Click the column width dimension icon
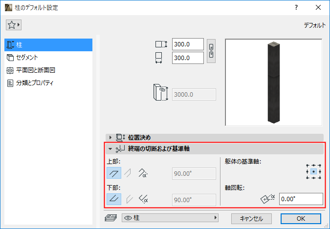Image resolution: width=330 pixels, height=229 pixels. coord(159,58)
